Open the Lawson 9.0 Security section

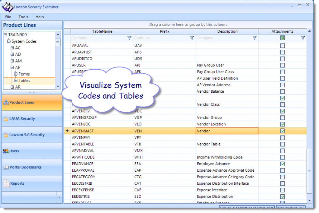(32, 135)
